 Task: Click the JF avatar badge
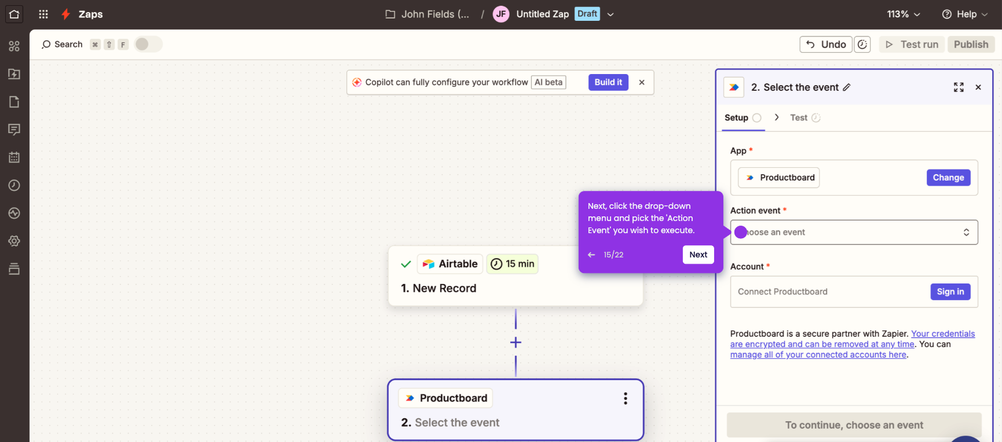click(x=501, y=14)
